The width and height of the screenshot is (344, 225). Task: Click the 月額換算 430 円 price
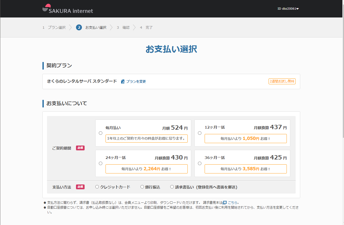pyautogui.click(x=171, y=158)
